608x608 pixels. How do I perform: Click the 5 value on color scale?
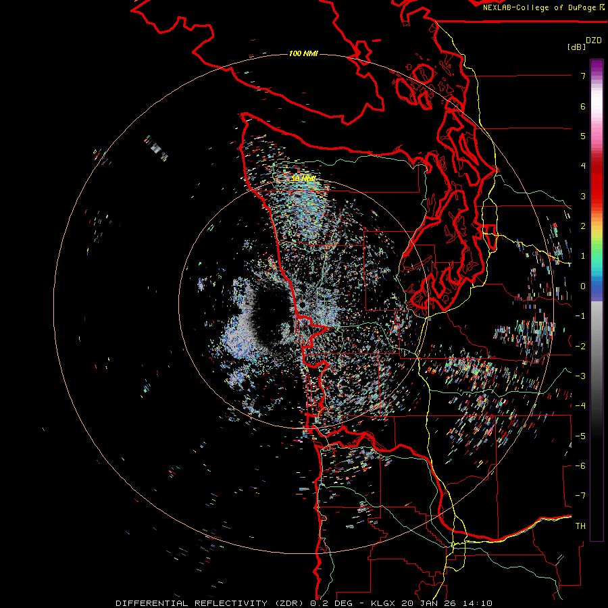tap(583, 136)
